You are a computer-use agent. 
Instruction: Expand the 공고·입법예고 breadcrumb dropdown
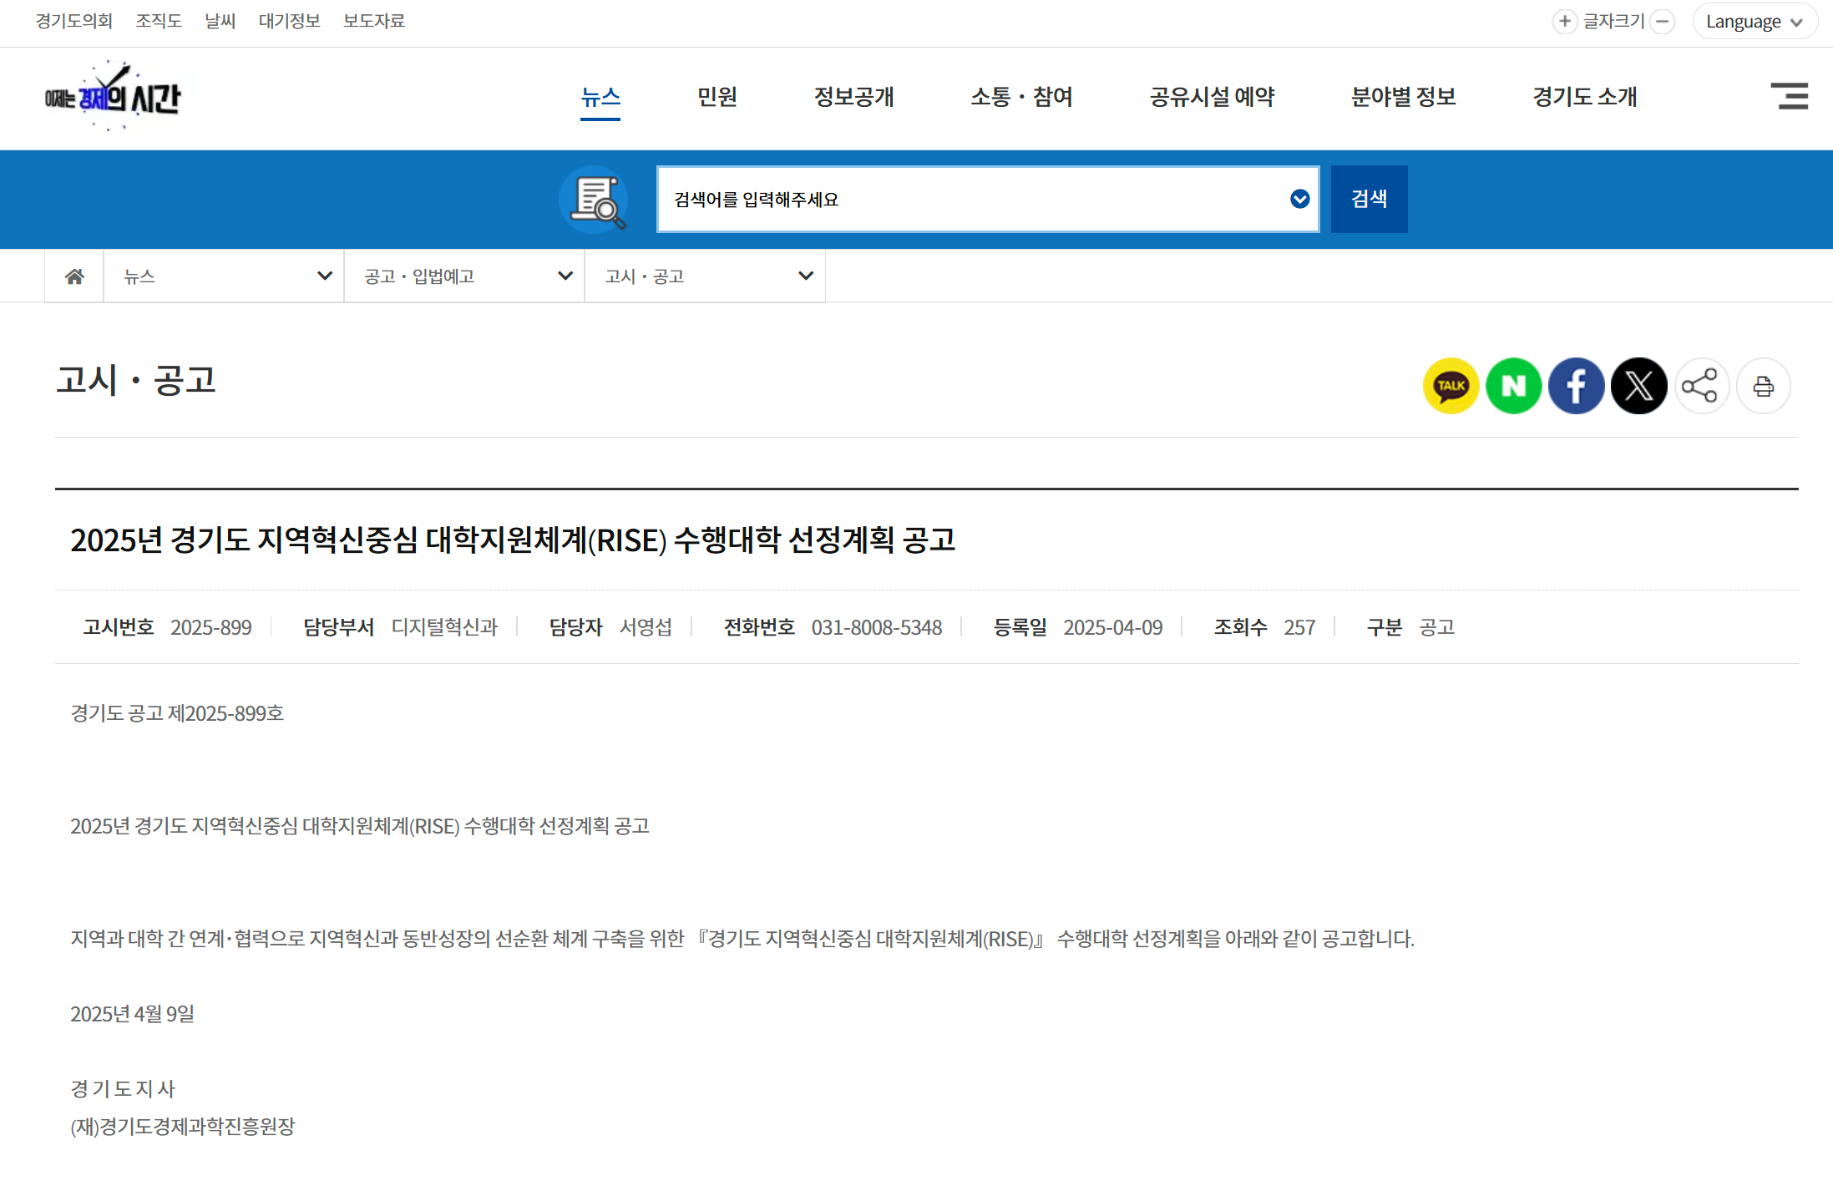click(x=464, y=276)
